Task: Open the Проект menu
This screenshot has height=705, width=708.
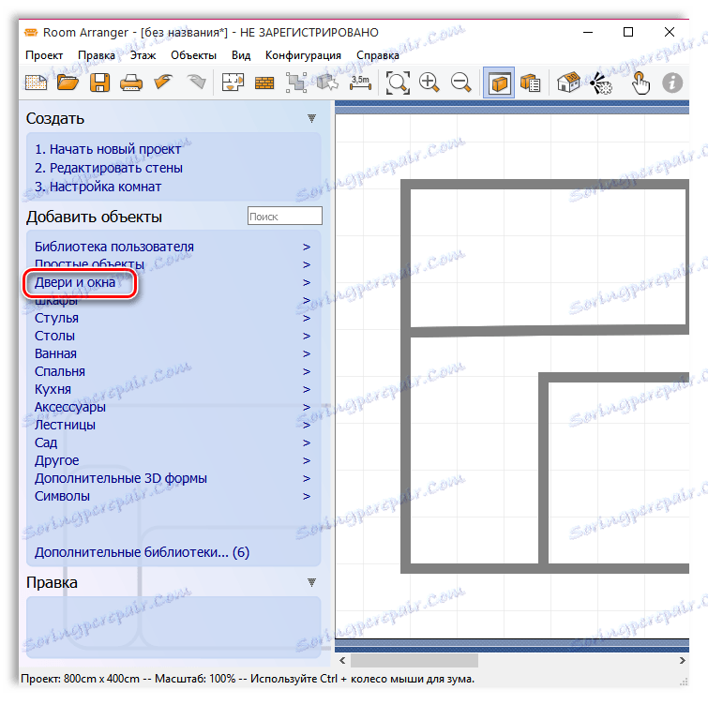Action: pos(44,55)
